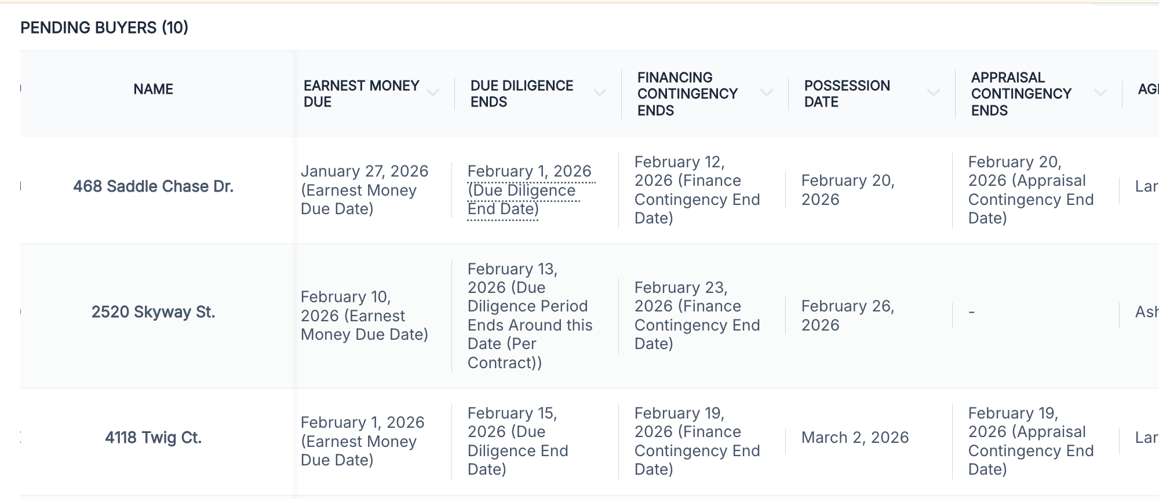Open Financing Contingency Ends column chevron

tap(767, 93)
